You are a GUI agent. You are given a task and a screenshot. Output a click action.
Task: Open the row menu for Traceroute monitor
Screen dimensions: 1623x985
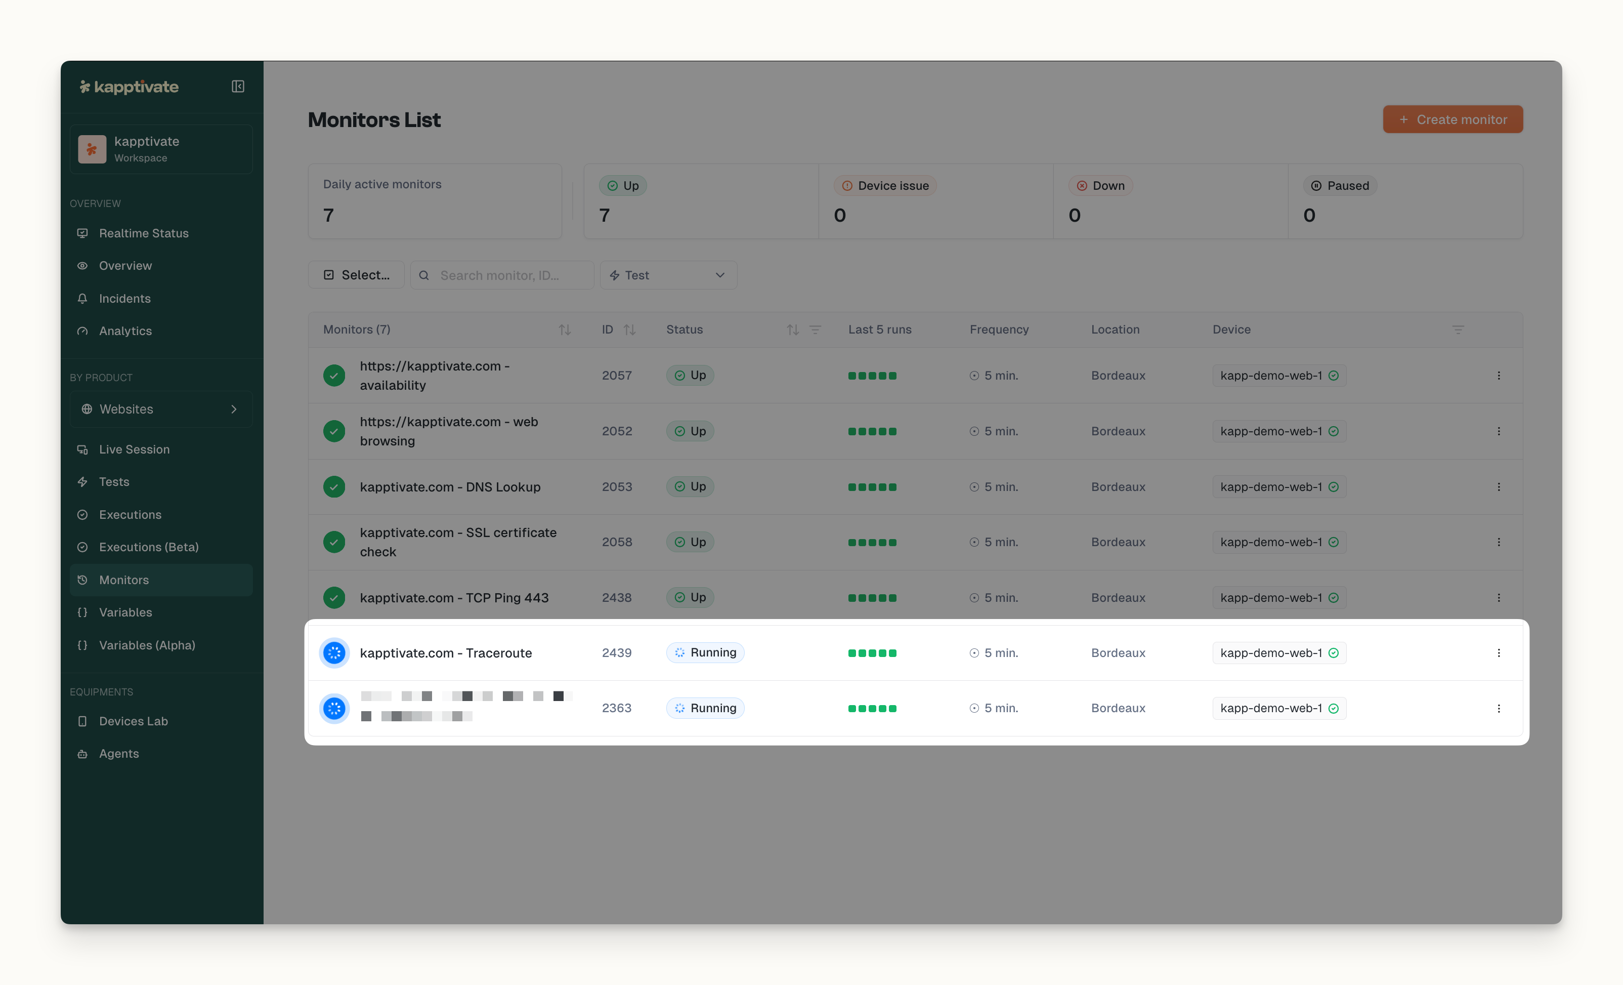pyautogui.click(x=1499, y=653)
